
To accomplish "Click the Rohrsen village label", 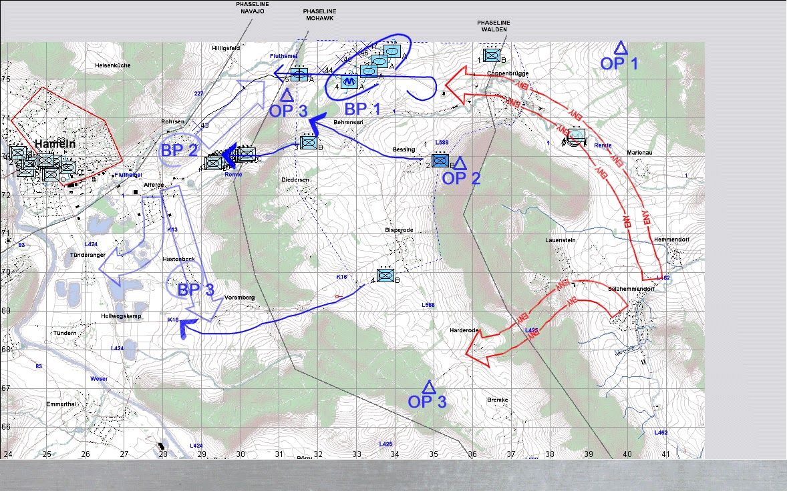I will click(x=172, y=121).
